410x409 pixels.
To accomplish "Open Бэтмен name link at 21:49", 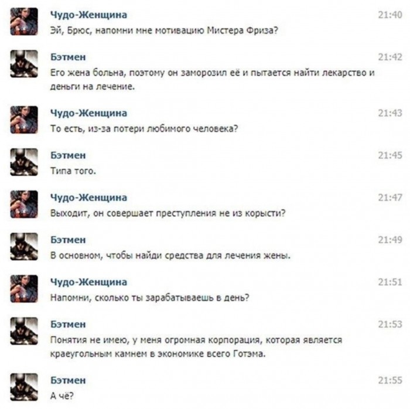I will click(68, 240).
